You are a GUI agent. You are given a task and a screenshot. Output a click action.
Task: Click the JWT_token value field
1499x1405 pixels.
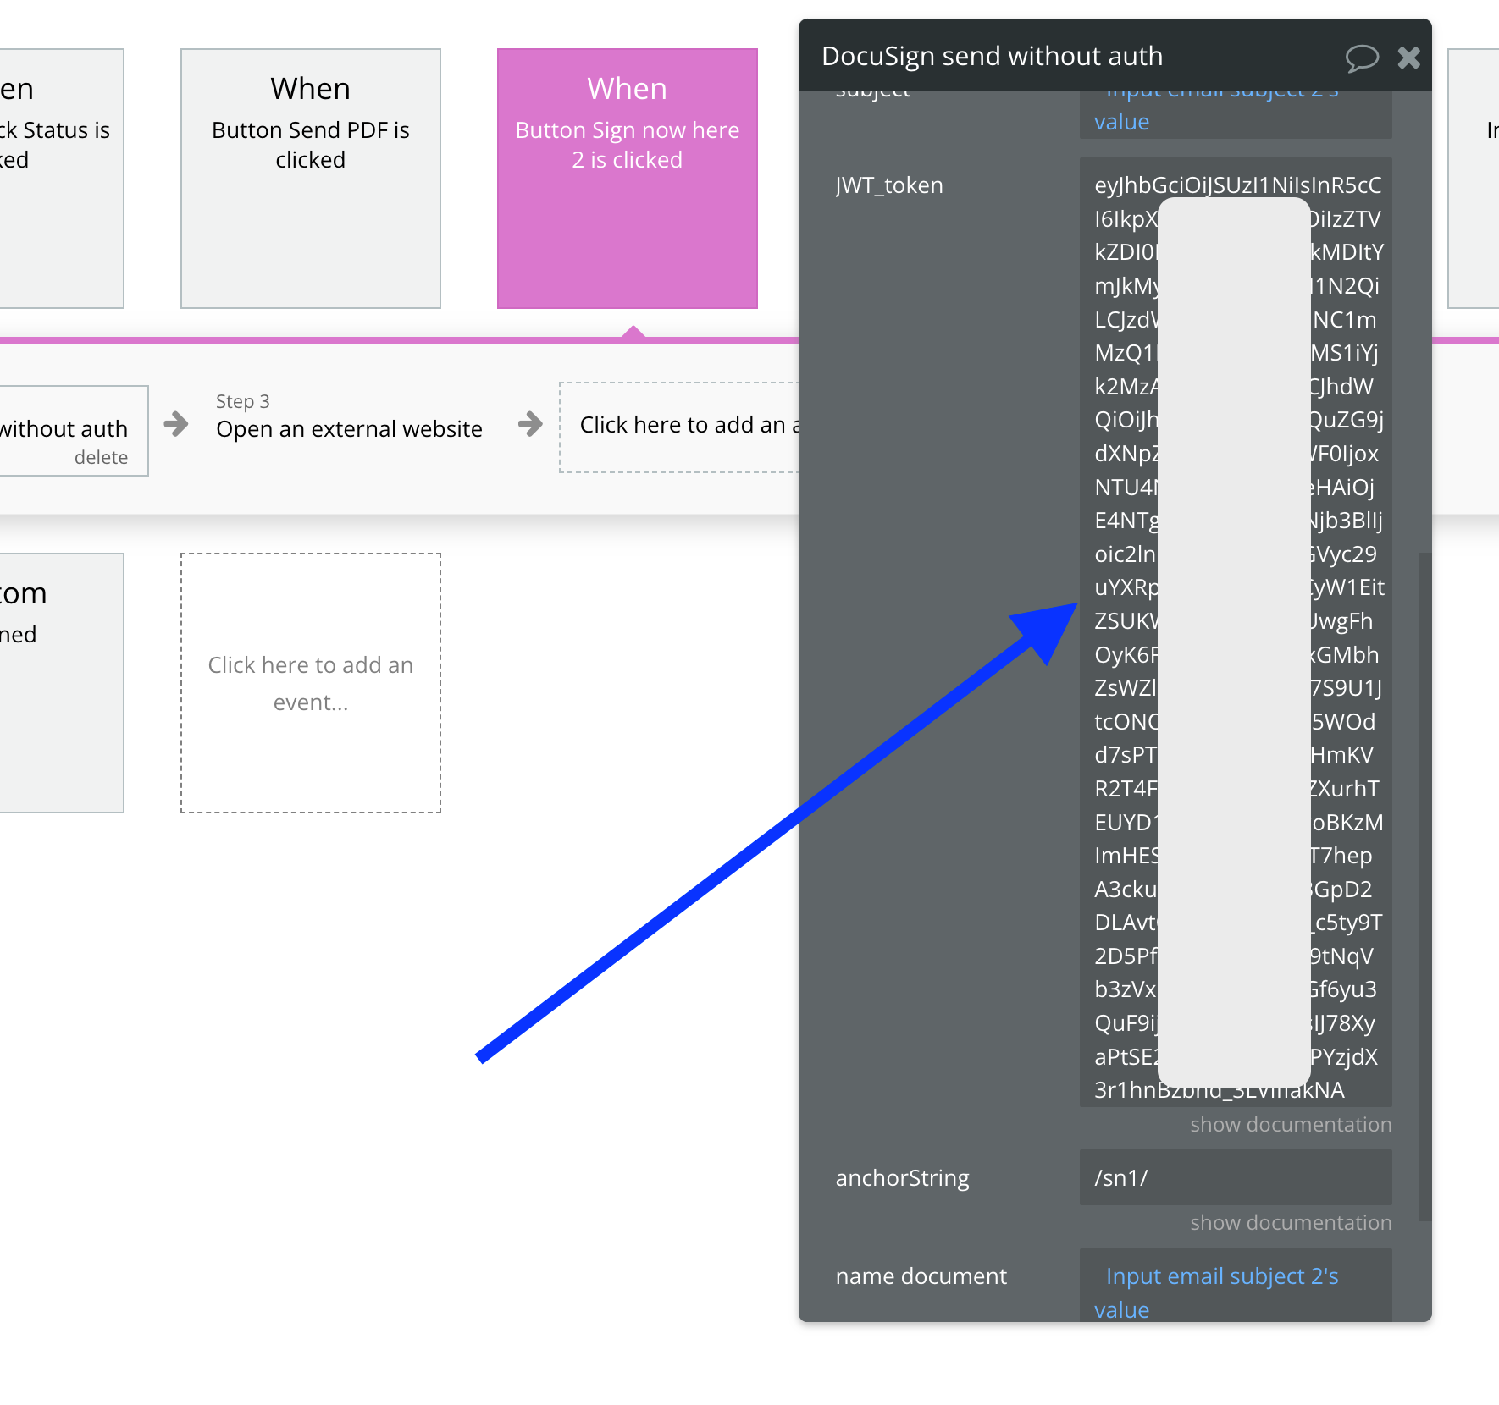[1236, 632]
